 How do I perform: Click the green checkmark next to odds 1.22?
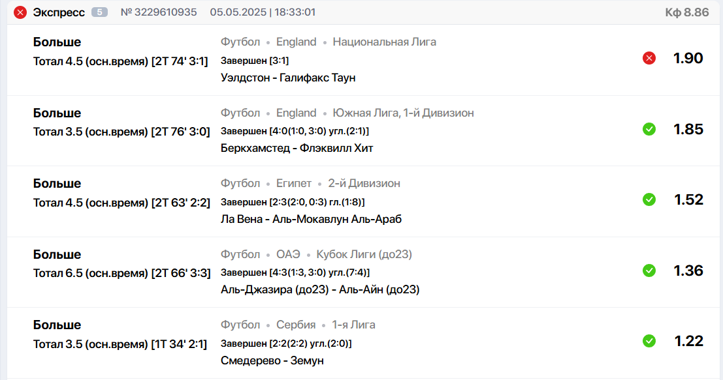click(649, 341)
